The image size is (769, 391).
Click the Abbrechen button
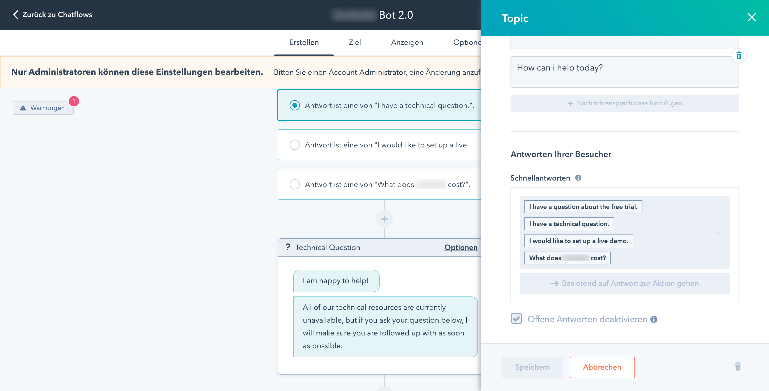[x=603, y=366]
